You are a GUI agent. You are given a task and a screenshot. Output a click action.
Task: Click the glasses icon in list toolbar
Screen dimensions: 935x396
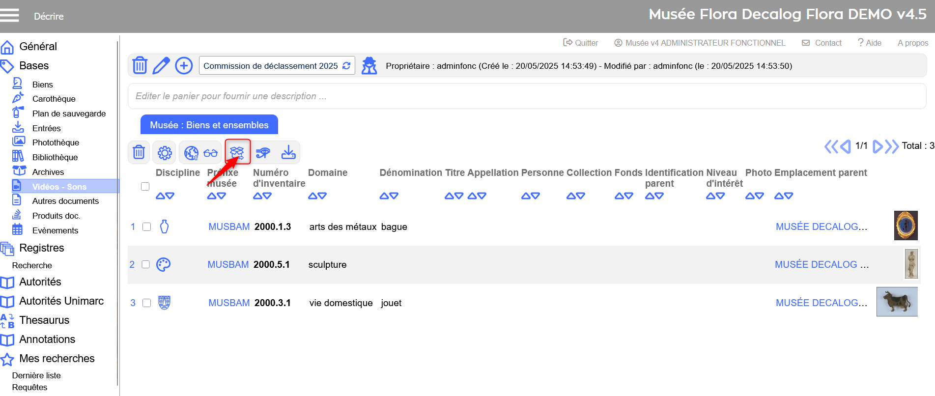[x=211, y=153]
